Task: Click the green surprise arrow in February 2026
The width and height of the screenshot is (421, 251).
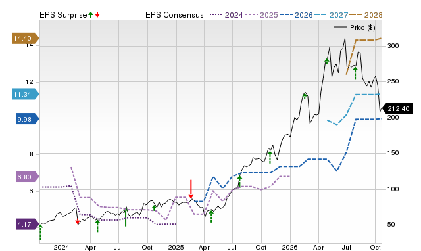Action: click(x=305, y=96)
